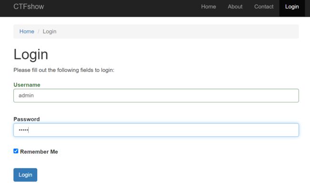Click empty space in the dark navbar

[119, 8]
